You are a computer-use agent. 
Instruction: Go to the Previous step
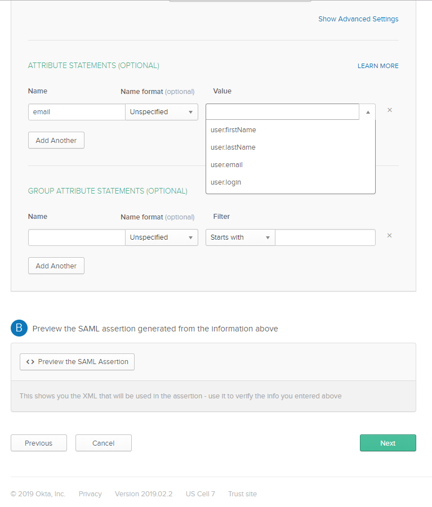39,443
